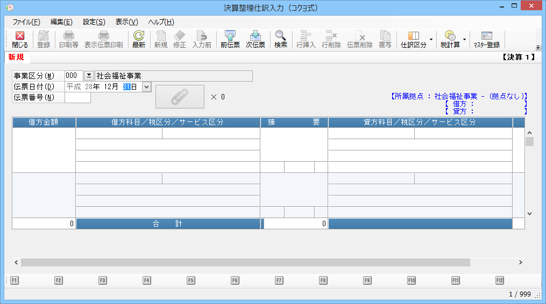Open the ファイル(F) menu
Image resolution: width=546 pixels, height=304 pixels.
point(26,22)
